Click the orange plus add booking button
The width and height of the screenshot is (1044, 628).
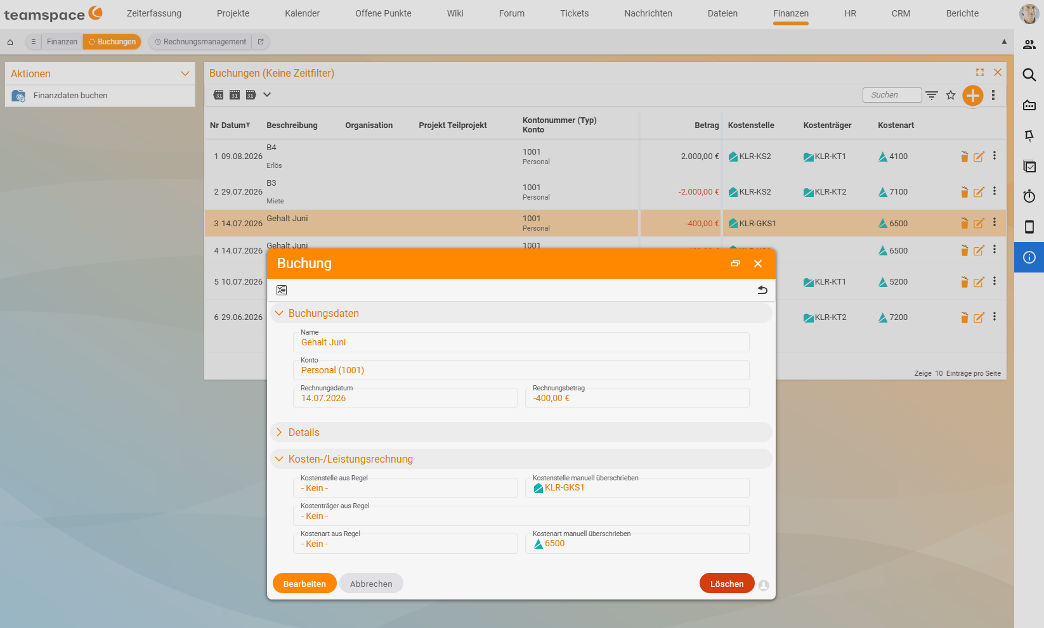[972, 95]
